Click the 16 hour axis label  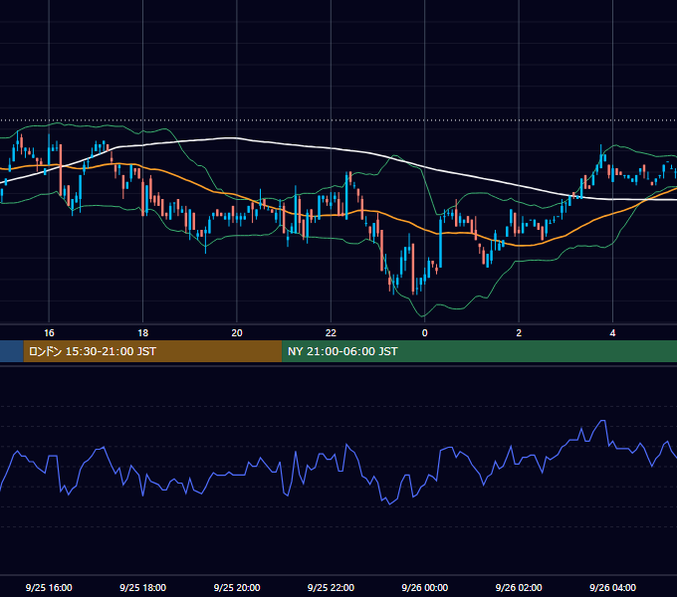[49, 333]
